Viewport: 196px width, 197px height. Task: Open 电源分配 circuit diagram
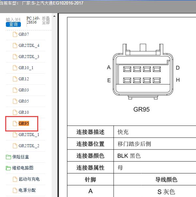coord(27,190)
